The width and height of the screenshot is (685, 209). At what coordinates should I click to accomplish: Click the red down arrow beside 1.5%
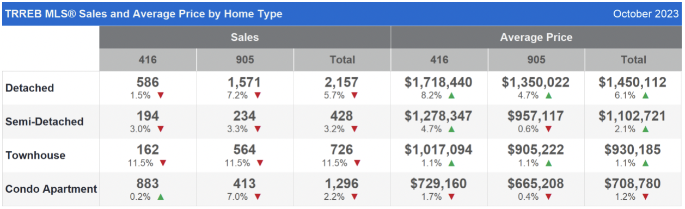click(x=161, y=95)
